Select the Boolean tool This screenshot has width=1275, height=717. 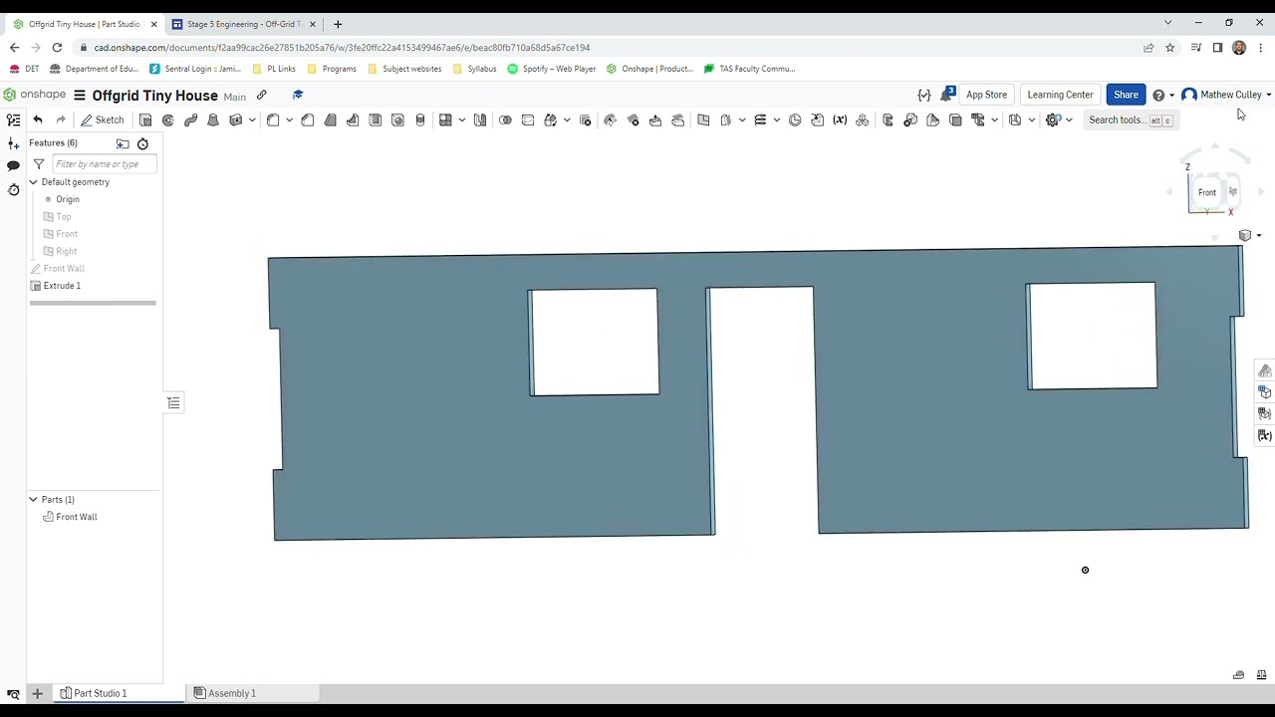pyautogui.click(x=505, y=119)
